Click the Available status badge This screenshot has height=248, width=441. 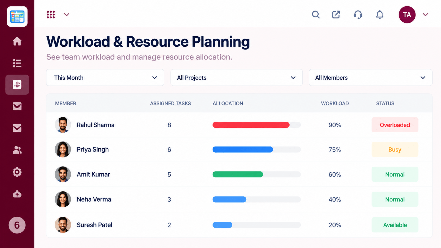click(395, 225)
